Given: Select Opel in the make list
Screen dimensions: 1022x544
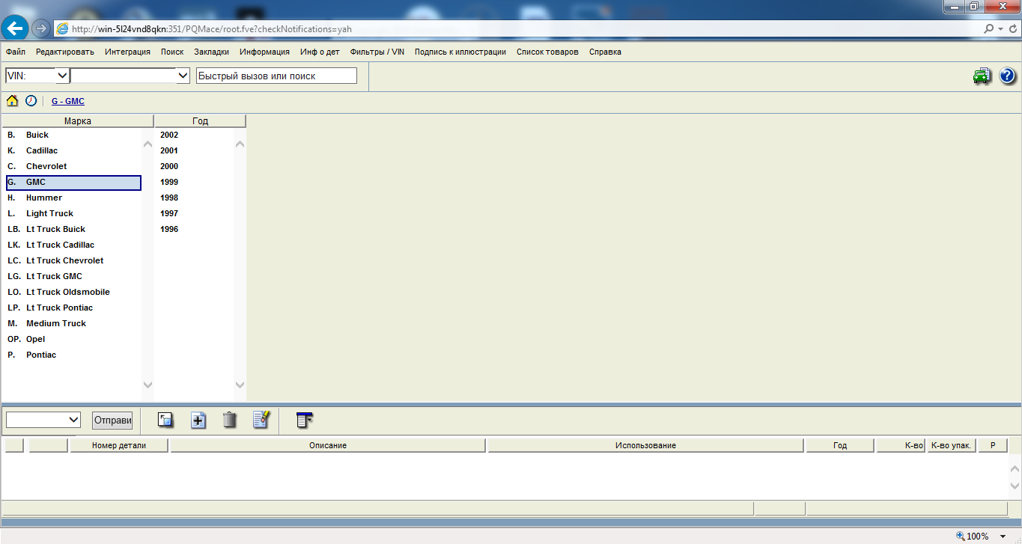Looking at the screenshot, I should (73, 339).
